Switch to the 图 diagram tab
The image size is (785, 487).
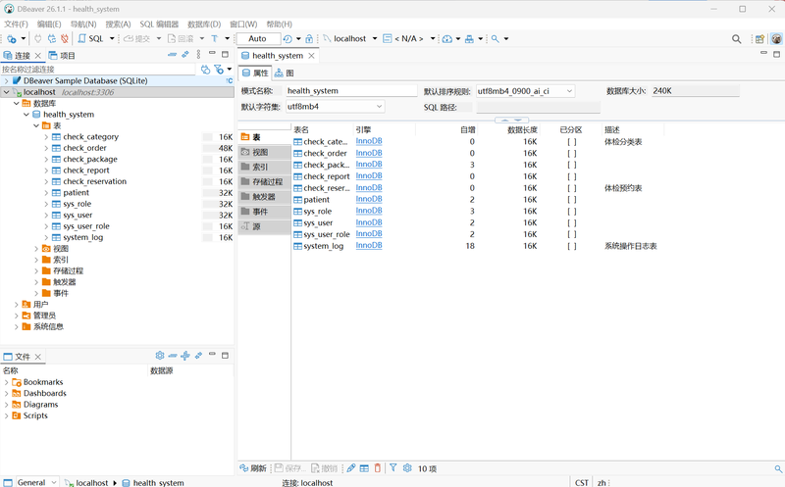(285, 73)
